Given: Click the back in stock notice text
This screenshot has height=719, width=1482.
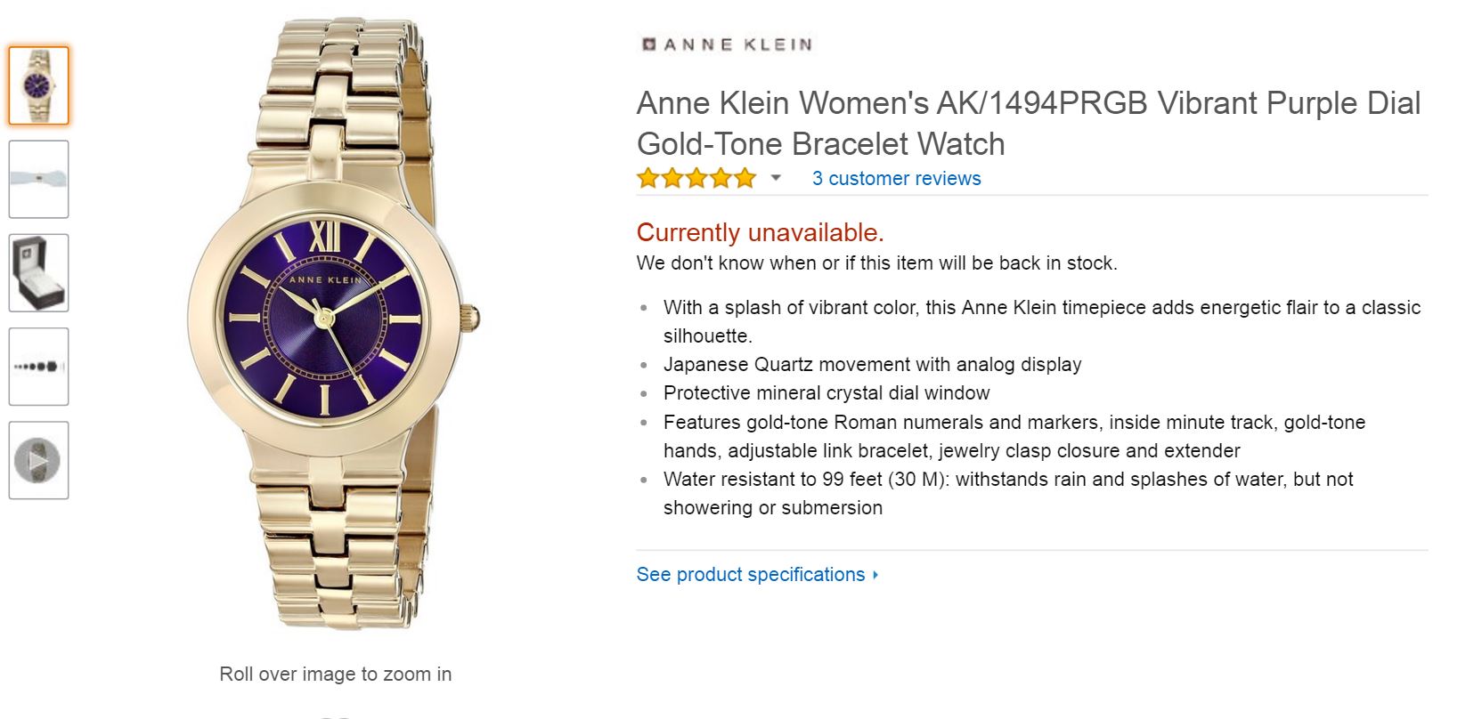Looking at the screenshot, I should pyautogui.click(x=876, y=263).
